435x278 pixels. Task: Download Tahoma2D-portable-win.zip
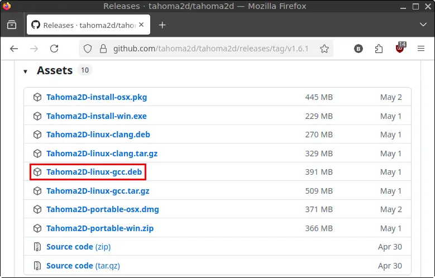pos(100,228)
